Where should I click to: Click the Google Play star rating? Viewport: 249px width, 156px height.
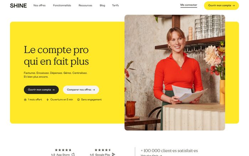click(x=103, y=150)
